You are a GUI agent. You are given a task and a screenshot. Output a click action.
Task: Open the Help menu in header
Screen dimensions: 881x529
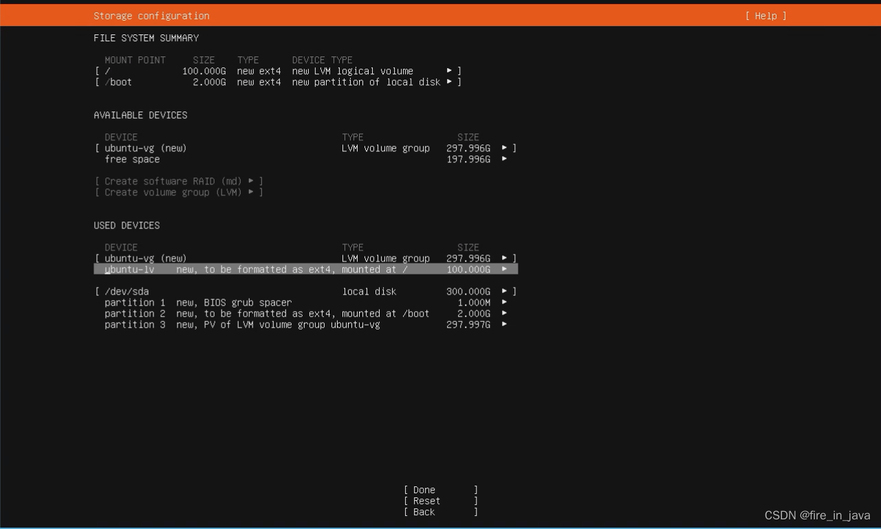765,16
